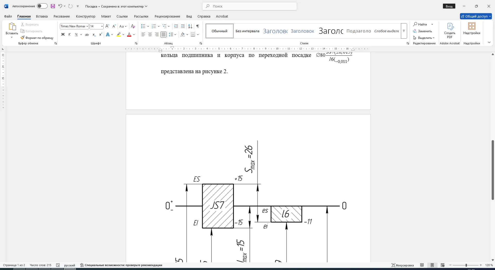Toggle underline Ч formatting
Screen dimensions: 495x270
pos(76,35)
